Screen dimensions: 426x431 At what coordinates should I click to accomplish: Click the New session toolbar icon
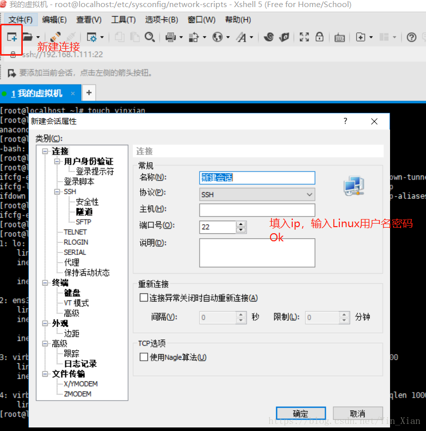[x=12, y=36]
